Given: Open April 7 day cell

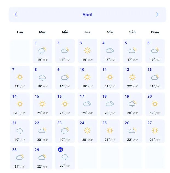Looking at the screenshot, I should tap(20, 78).
